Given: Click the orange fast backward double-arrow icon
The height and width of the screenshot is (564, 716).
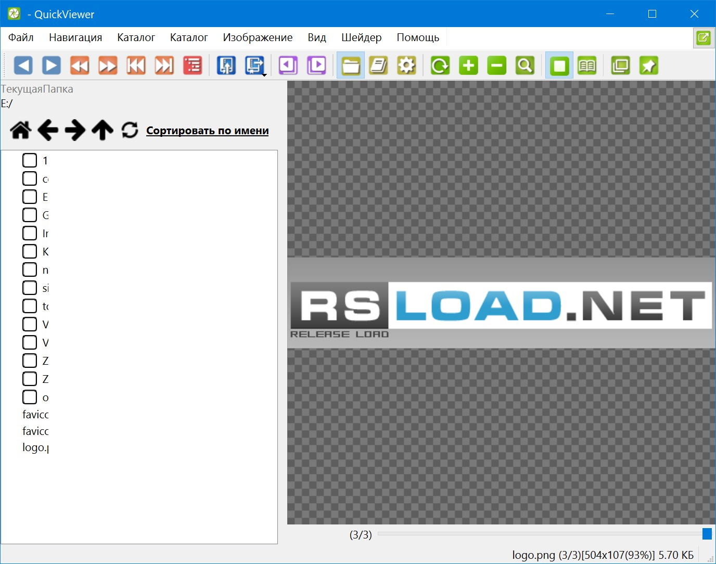Looking at the screenshot, I should point(80,66).
